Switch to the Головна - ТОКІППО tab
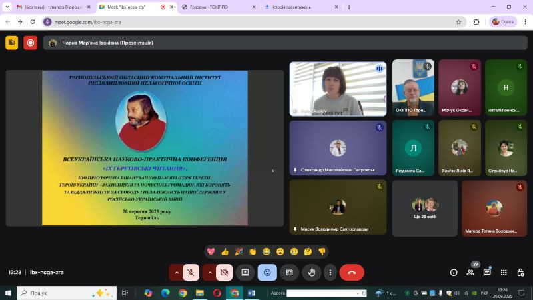 214,7
